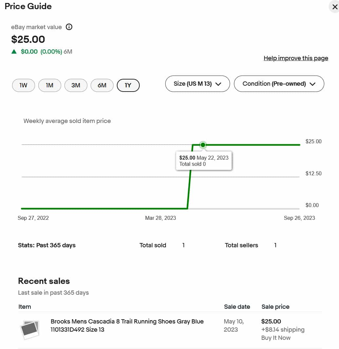The height and width of the screenshot is (349, 339).
Task: Open the Size (US M 13) dropdown
Action: 197,84
